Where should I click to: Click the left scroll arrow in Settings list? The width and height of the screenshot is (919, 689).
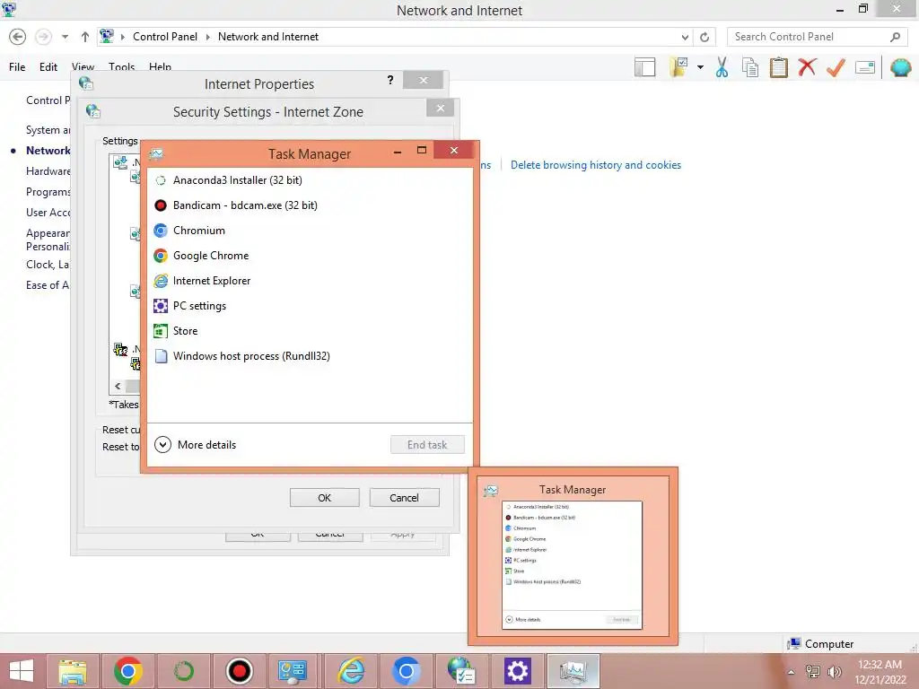tap(118, 386)
